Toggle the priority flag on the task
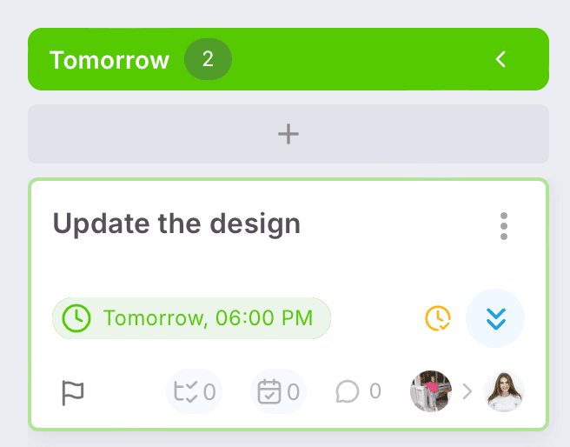The image size is (570, 447). click(73, 393)
